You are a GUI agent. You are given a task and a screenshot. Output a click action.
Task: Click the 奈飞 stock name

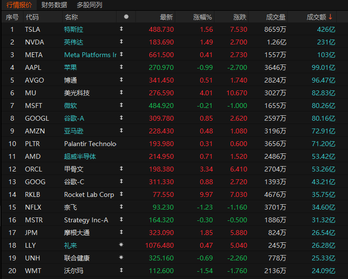(x=70, y=207)
